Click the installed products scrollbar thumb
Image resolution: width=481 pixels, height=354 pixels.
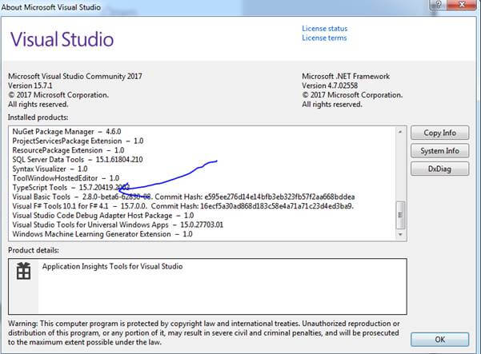coord(400,215)
